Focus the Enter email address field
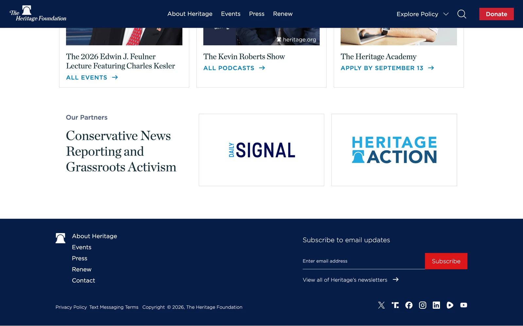The width and height of the screenshot is (523, 326). [364, 261]
